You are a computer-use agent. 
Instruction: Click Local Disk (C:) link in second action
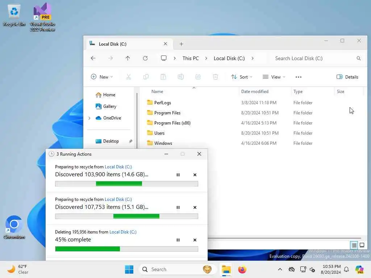(118, 199)
